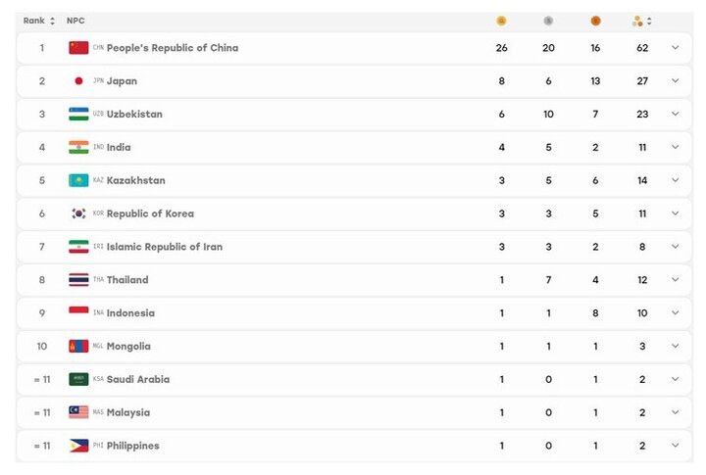Click the silver medal column header icon
Screen dimensions: 706x475
pyautogui.click(x=548, y=21)
